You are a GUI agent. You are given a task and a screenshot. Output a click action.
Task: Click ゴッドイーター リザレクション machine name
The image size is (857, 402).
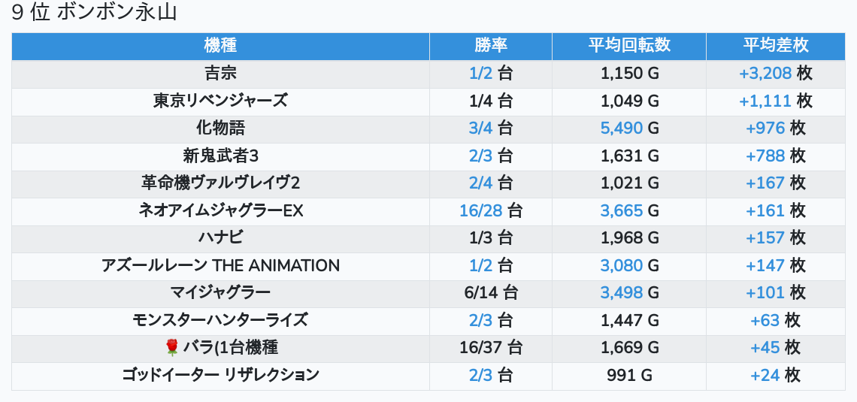[220, 375]
